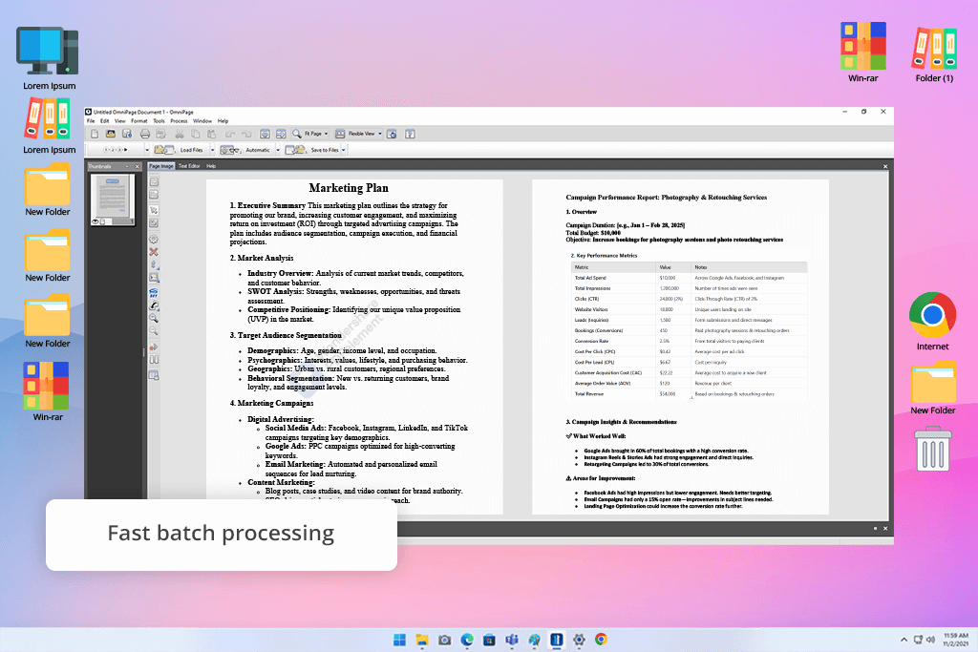Close the Thumbnails panel
This screenshot has height=652, width=978.
(x=138, y=166)
